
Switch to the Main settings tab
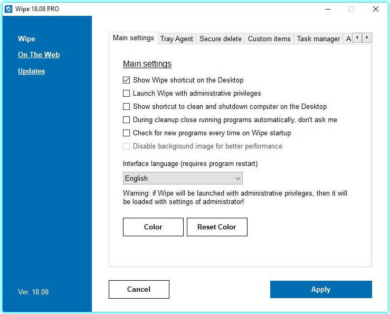(x=134, y=38)
